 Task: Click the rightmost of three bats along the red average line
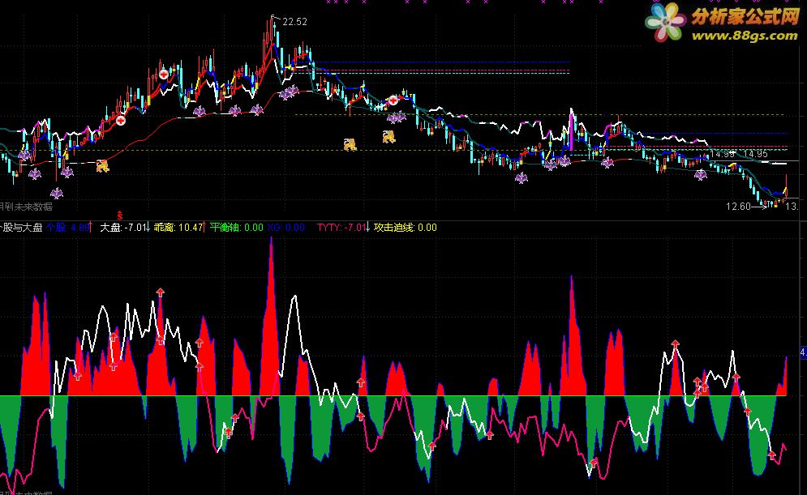click(x=257, y=109)
